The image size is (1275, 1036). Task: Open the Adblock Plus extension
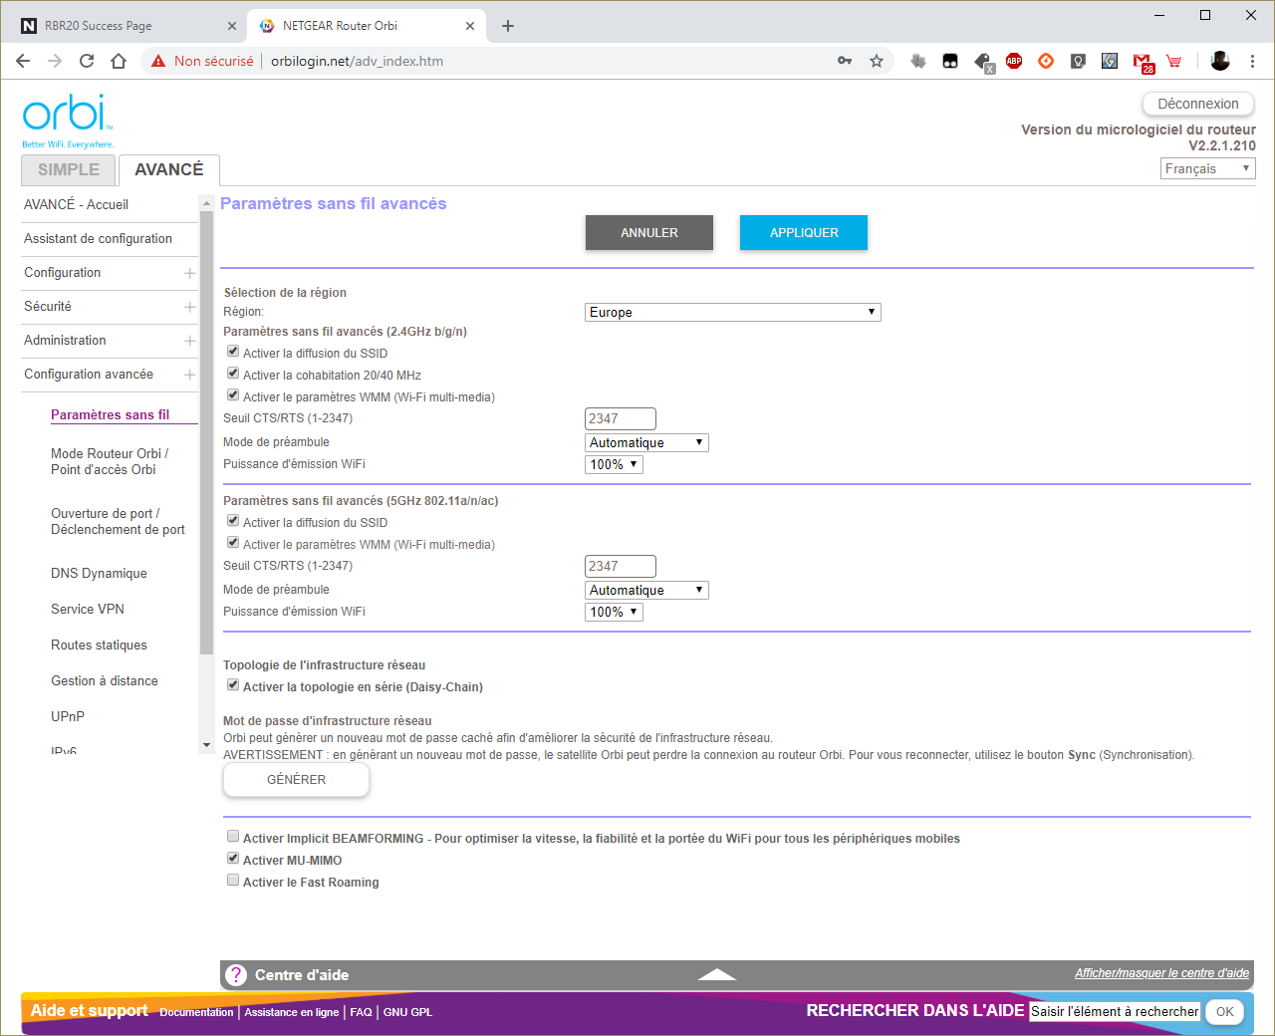1014,61
